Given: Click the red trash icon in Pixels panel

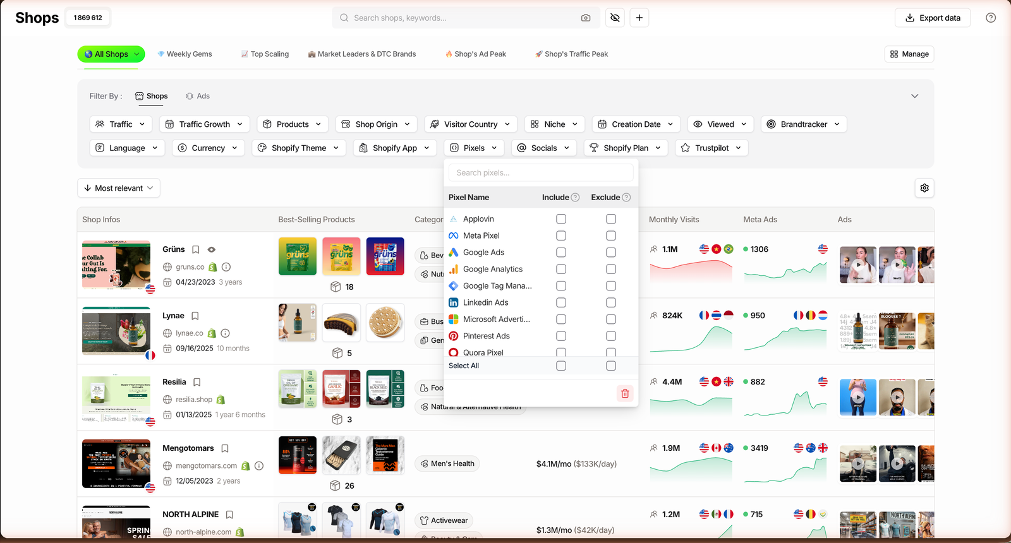Looking at the screenshot, I should [x=625, y=393].
